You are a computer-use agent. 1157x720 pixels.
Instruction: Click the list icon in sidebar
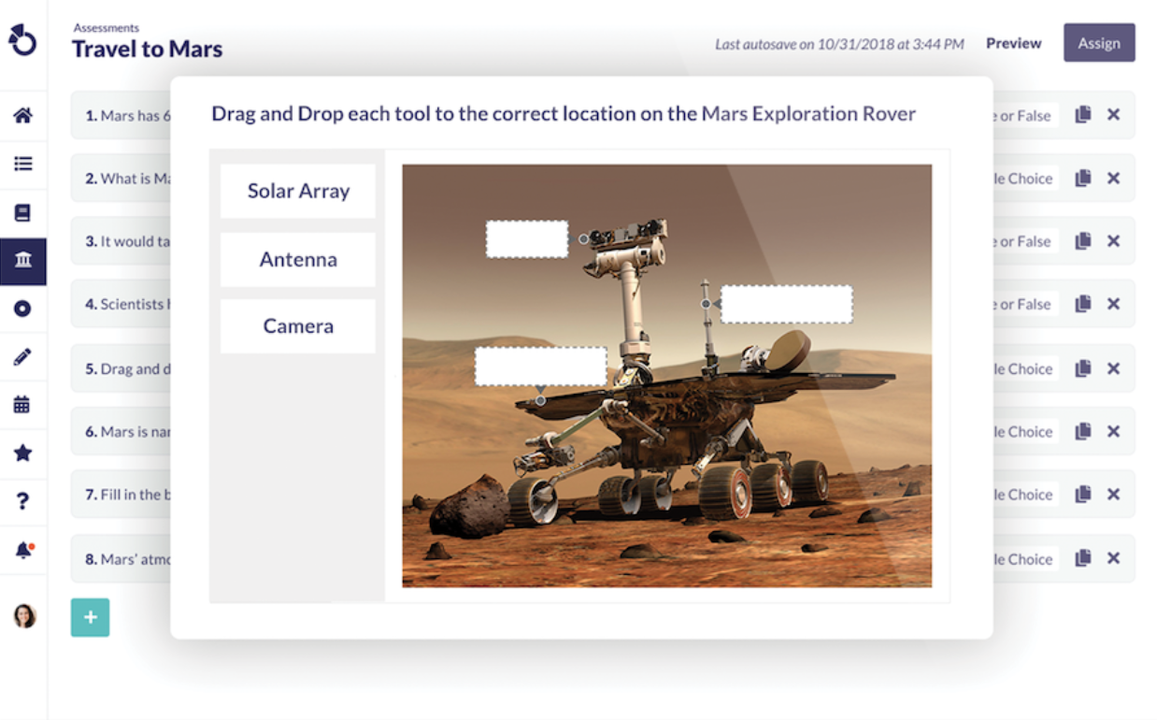pyautogui.click(x=22, y=164)
